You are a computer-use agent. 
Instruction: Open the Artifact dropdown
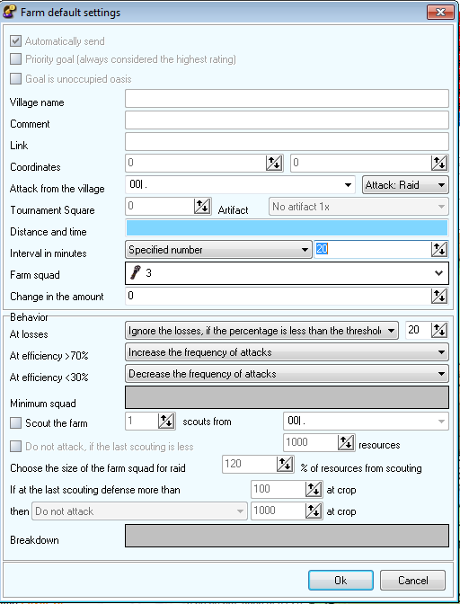(x=358, y=207)
